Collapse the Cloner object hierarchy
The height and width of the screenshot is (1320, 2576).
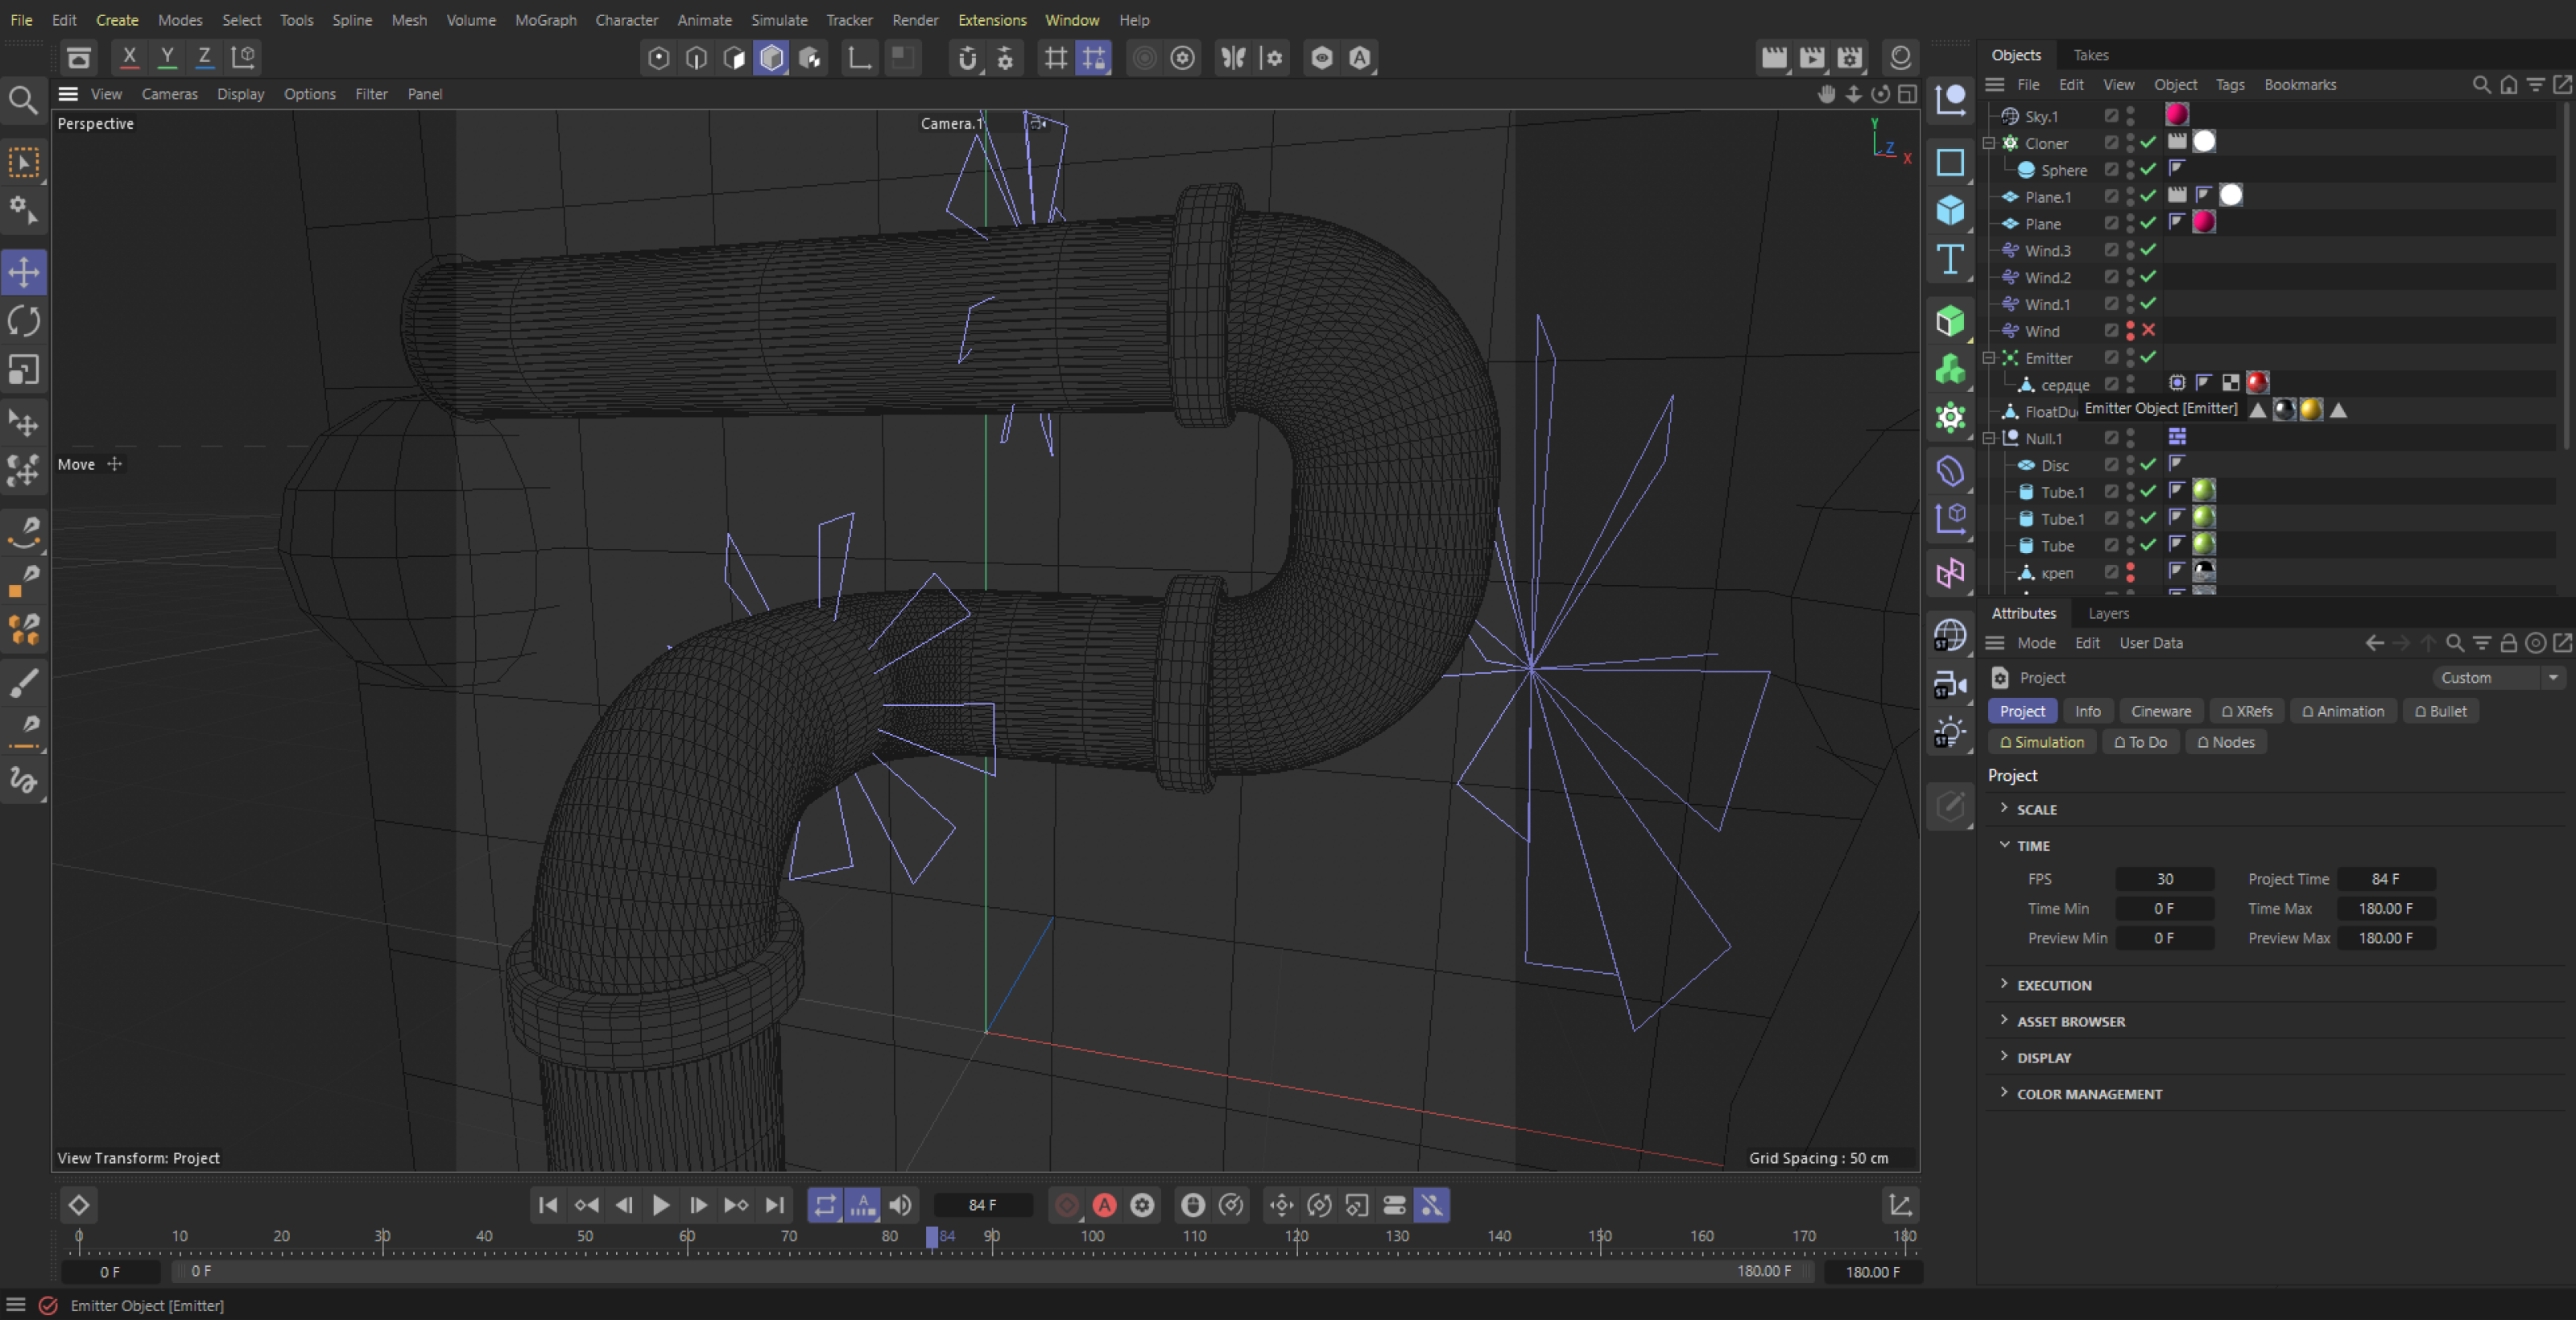click(1989, 143)
